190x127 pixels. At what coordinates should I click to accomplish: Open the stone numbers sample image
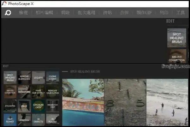(125, 102)
